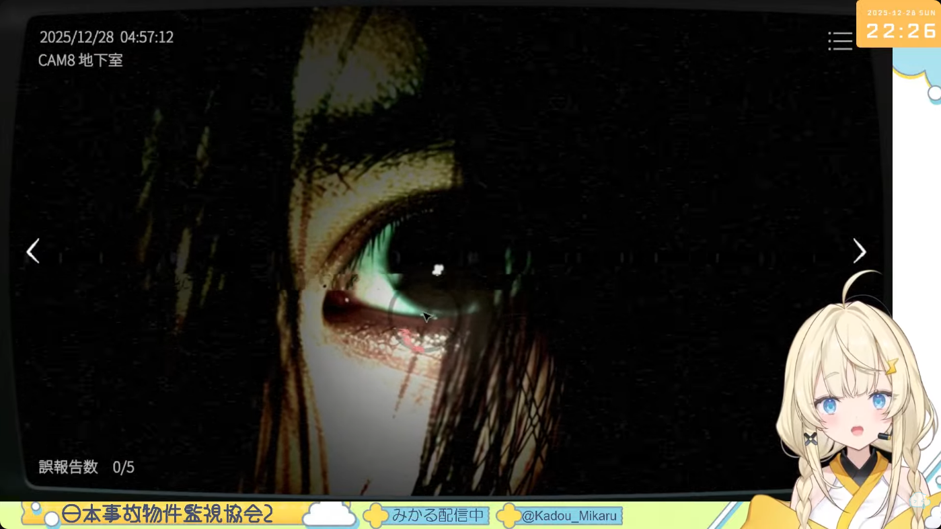Switch to the previous camera with left arrow
Image resolution: width=941 pixels, height=529 pixels.
click(33, 251)
